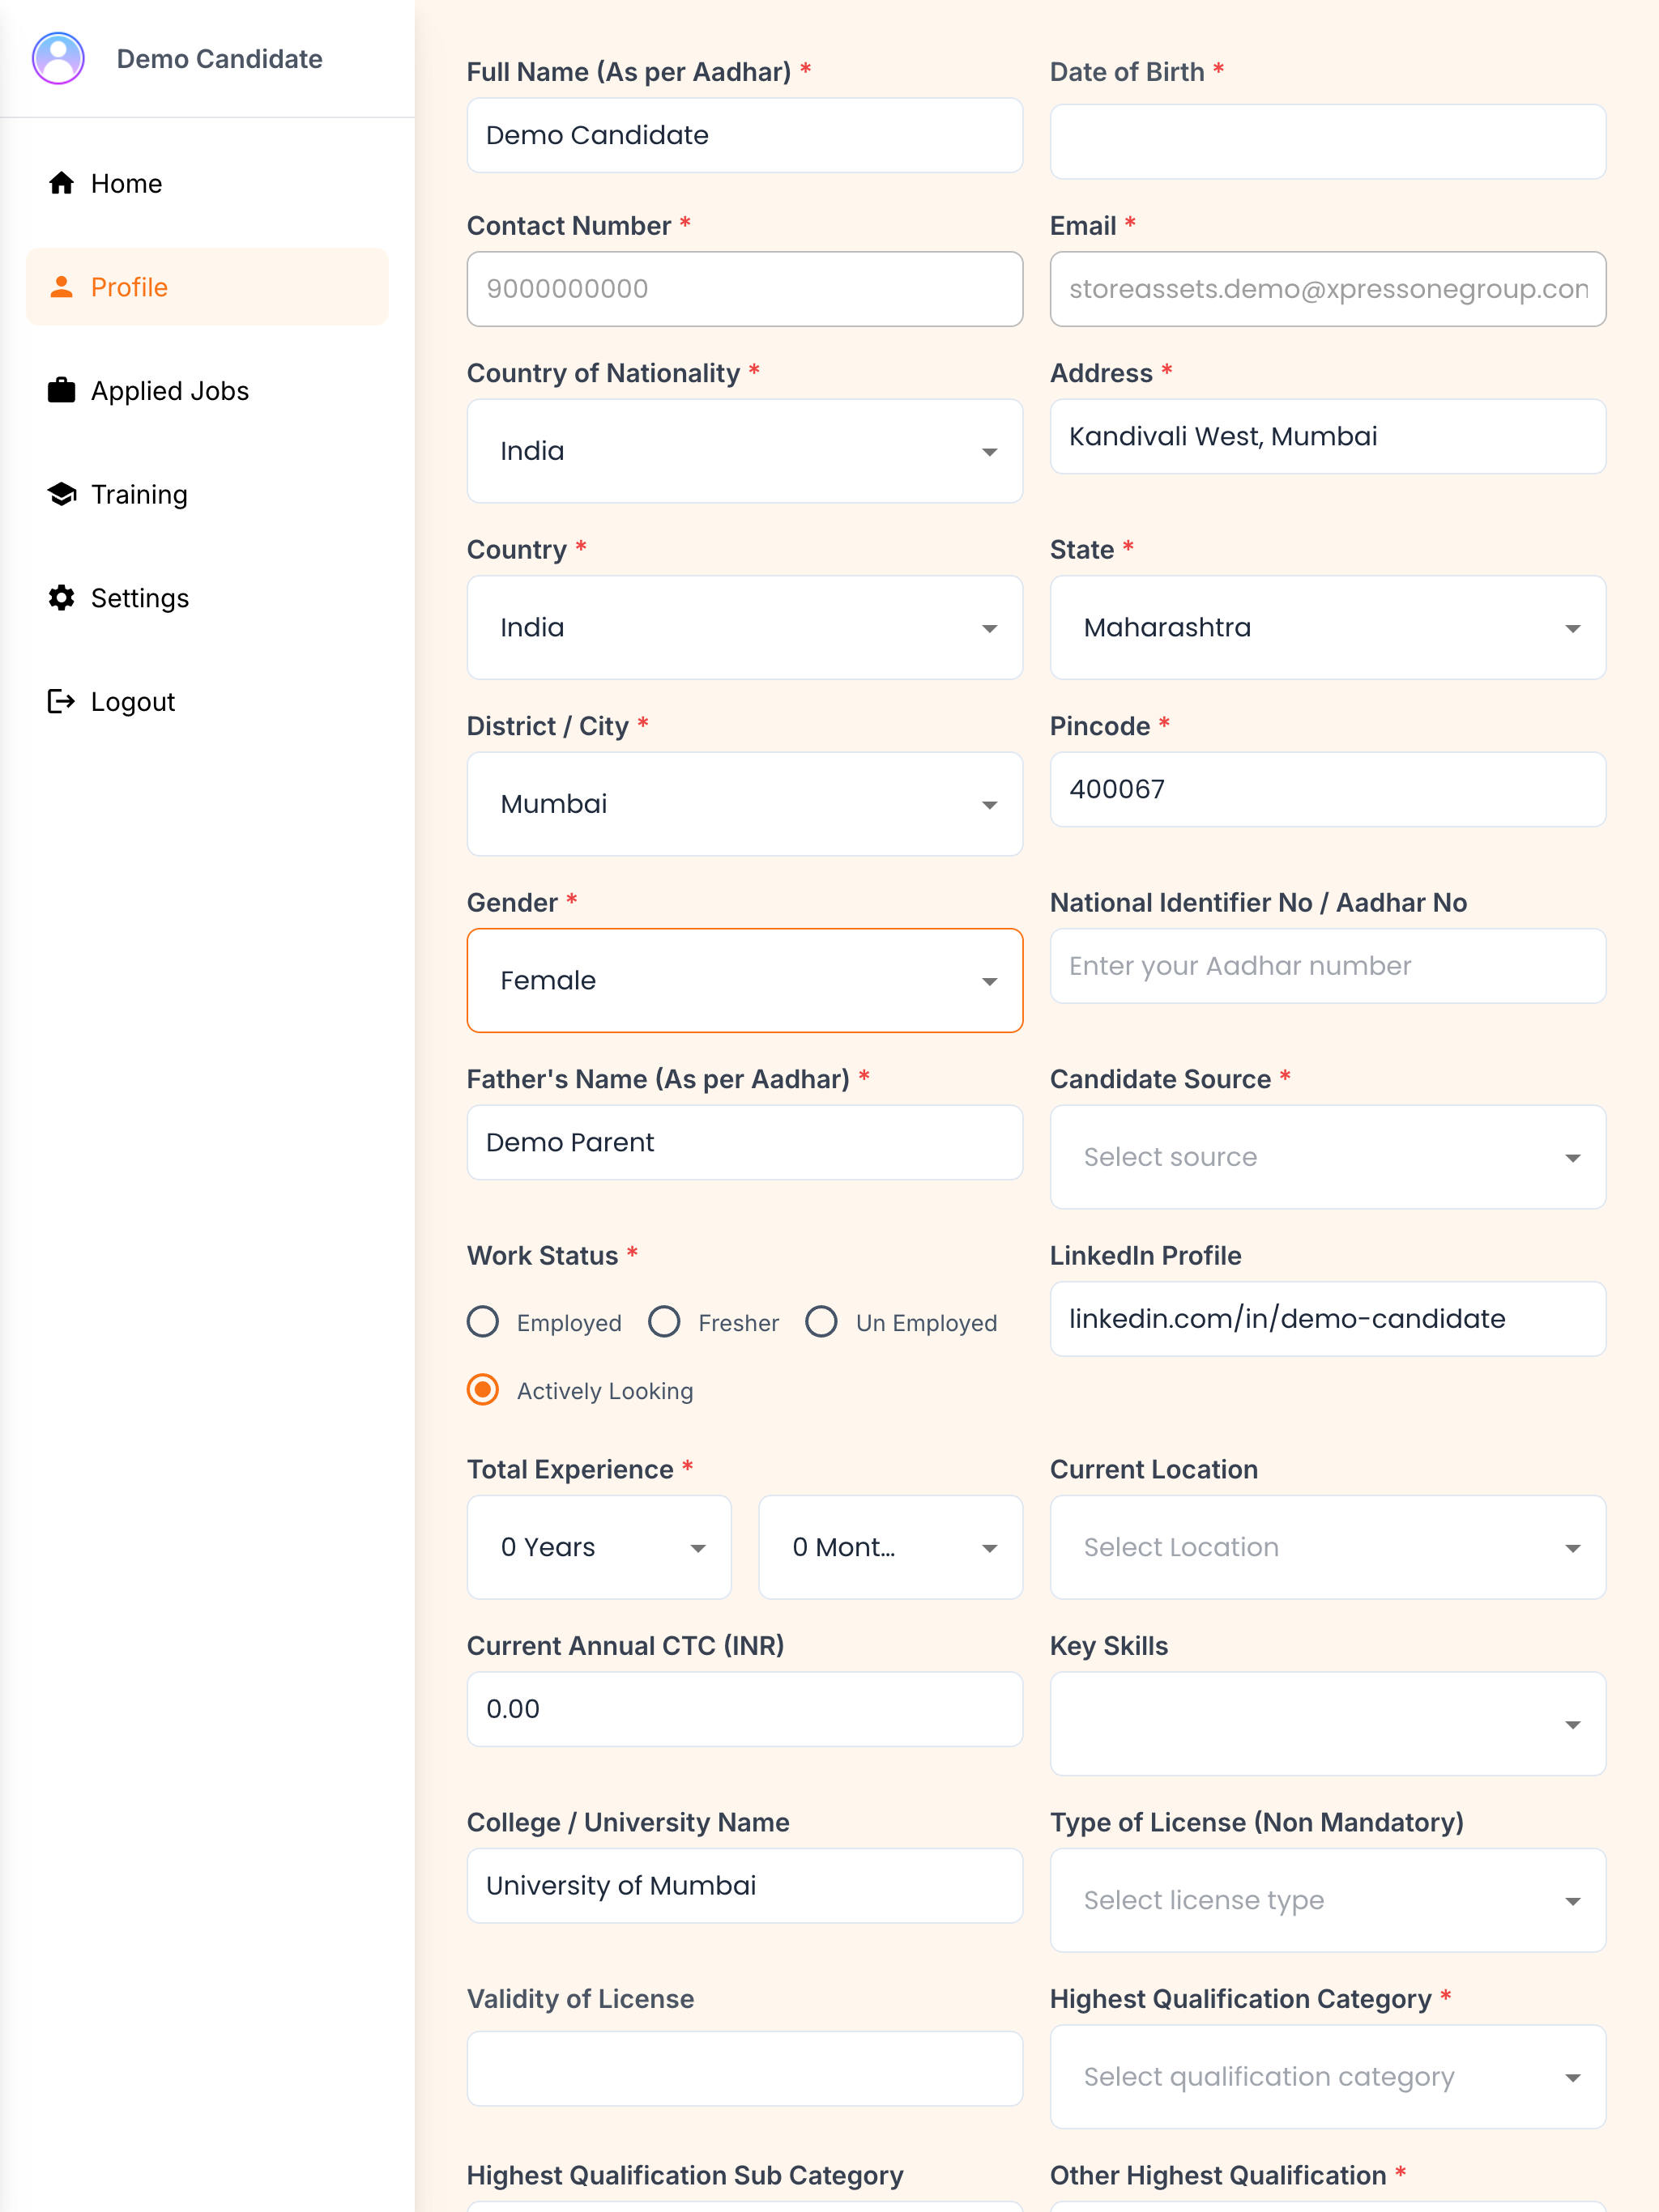
Task: Open the Profile menu item
Action: click(207, 287)
